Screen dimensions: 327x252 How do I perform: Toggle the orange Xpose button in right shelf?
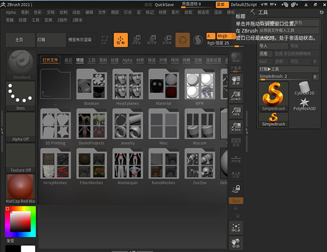coord(236,201)
